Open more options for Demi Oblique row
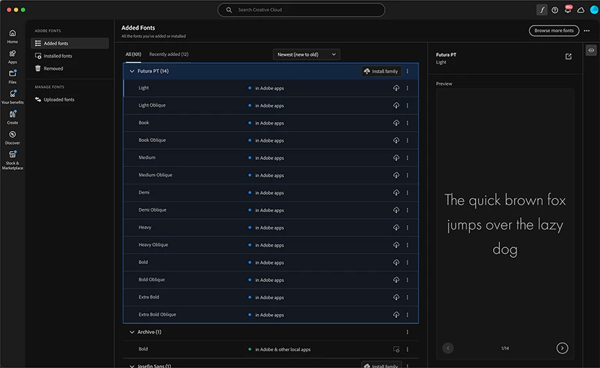This screenshot has height=368, width=600. (x=407, y=210)
